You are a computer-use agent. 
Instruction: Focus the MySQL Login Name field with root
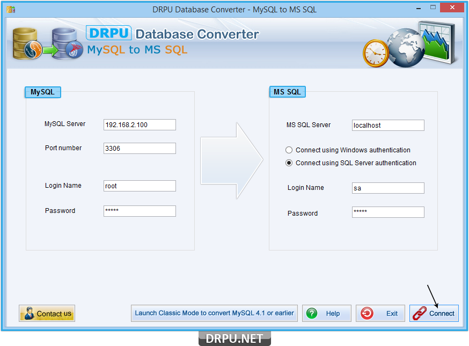(x=140, y=186)
